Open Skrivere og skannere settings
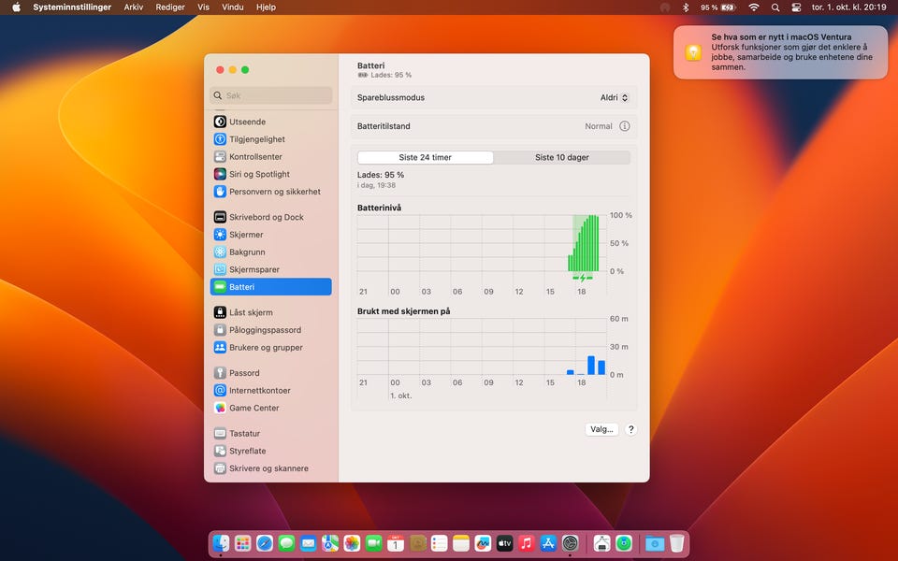The width and height of the screenshot is (898, 561). (x=271, y=468)
